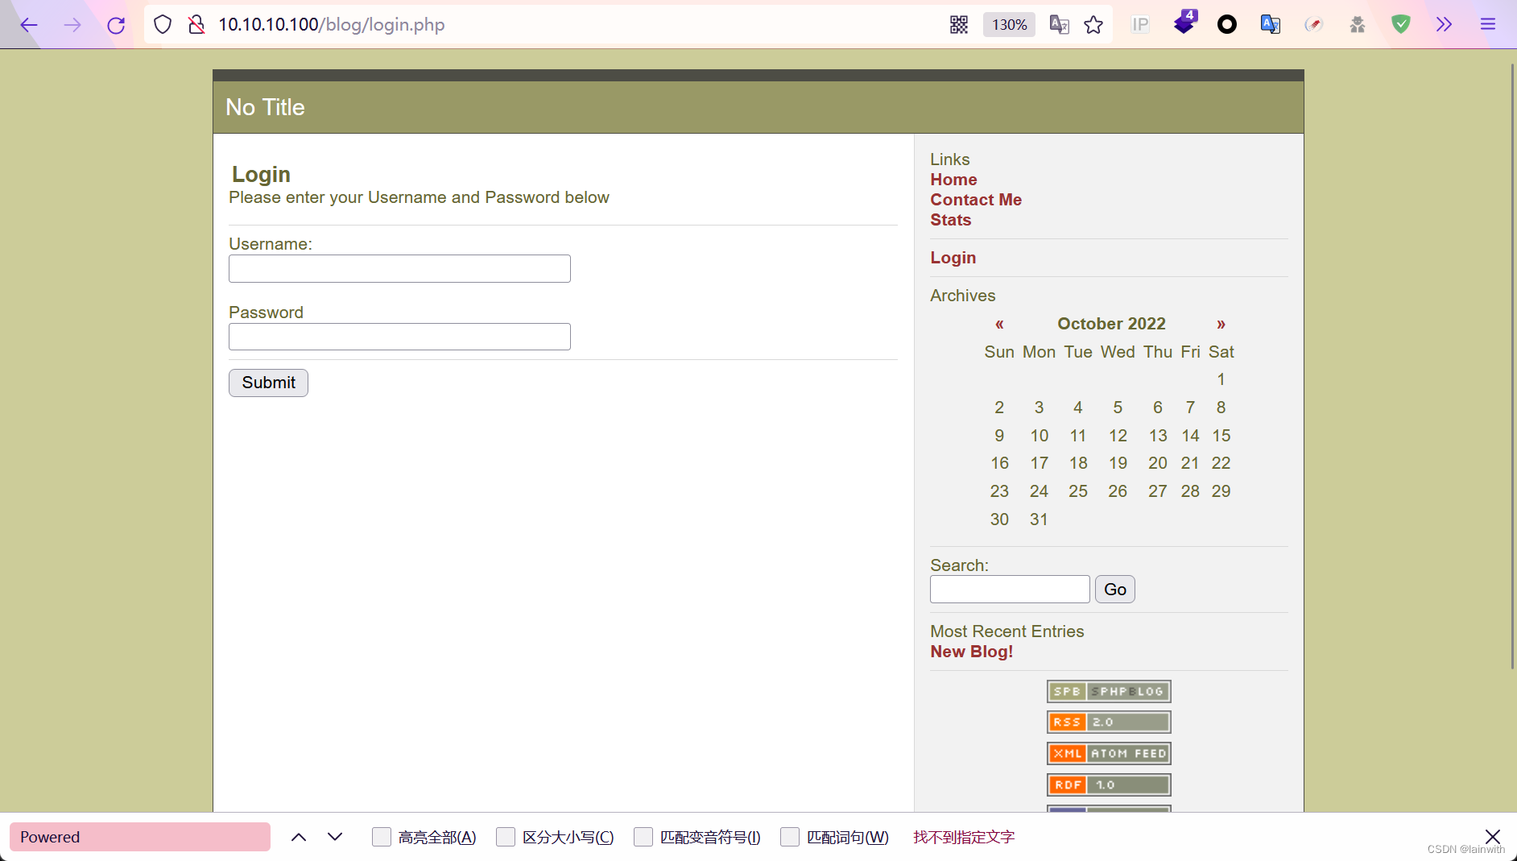Screen dimensions: 1517x861
Task: Enable the 高亮全部(A) highlight all checkbox
Action: pyautogui.click(x=382, y=837)
